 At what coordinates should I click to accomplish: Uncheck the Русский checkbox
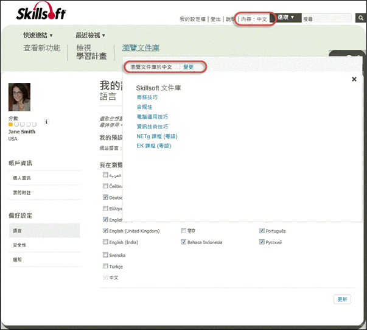click(262, 242)
